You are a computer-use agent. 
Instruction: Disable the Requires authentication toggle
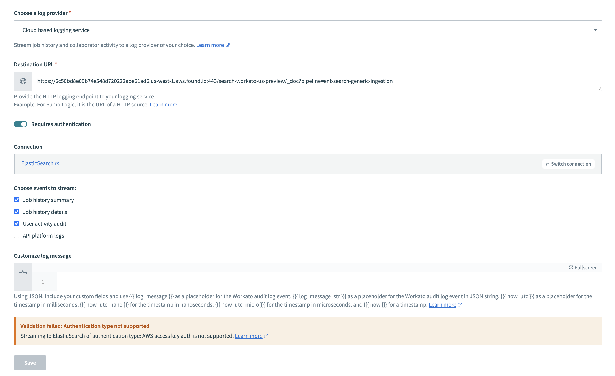coord(21,124)
